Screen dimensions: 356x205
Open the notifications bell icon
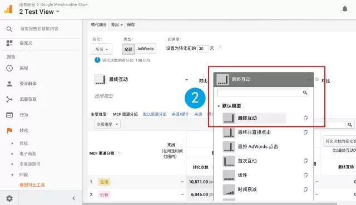coord(345,9)
